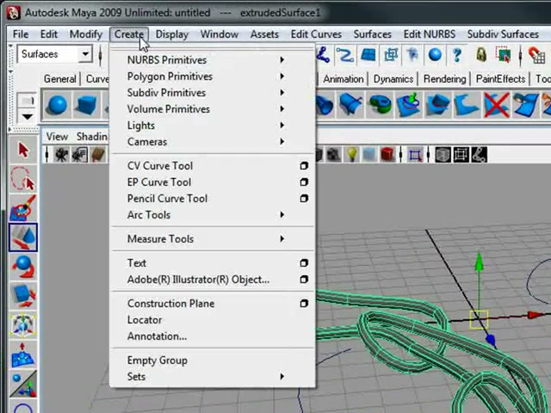Toggle the light bulb Use All Lights icon
The width and height of the screenshot is (551, 413).
(x=352, y=155)
